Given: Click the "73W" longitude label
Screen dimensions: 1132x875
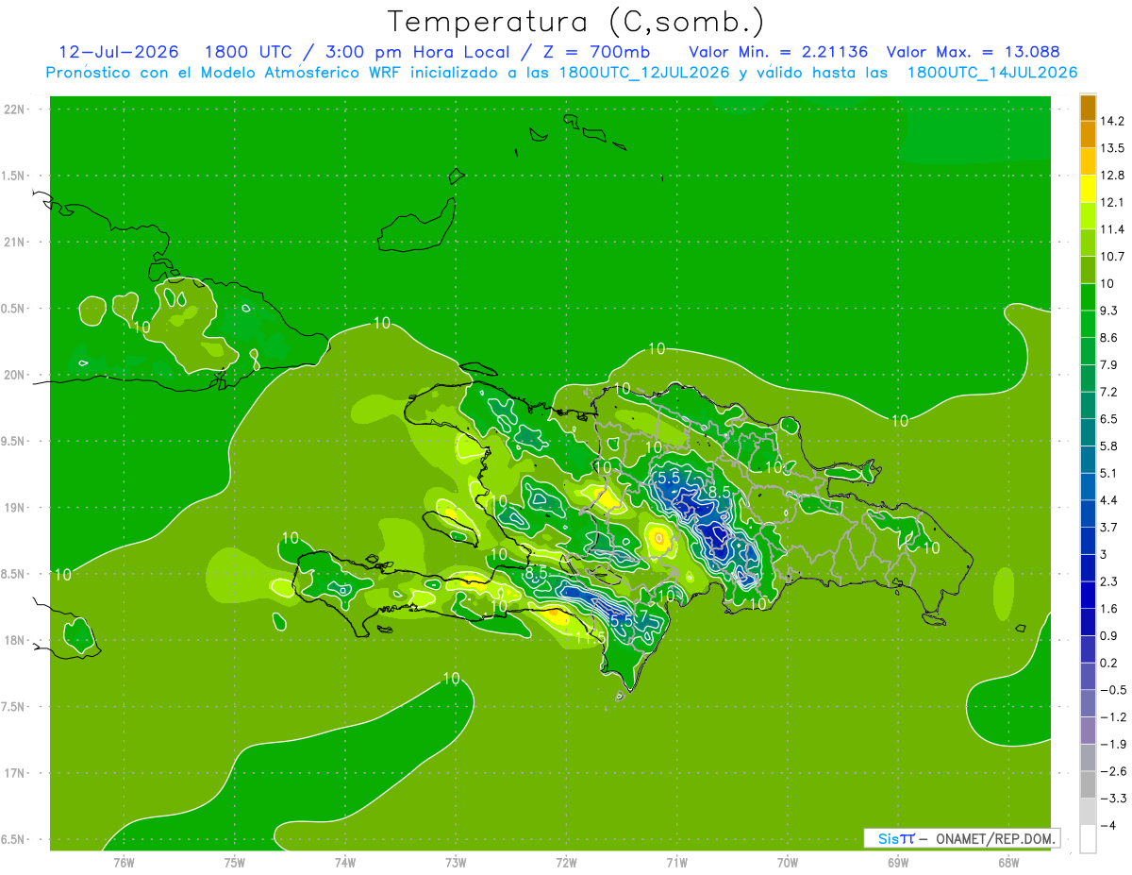Looking at the screenshot, I should (456, 862).
